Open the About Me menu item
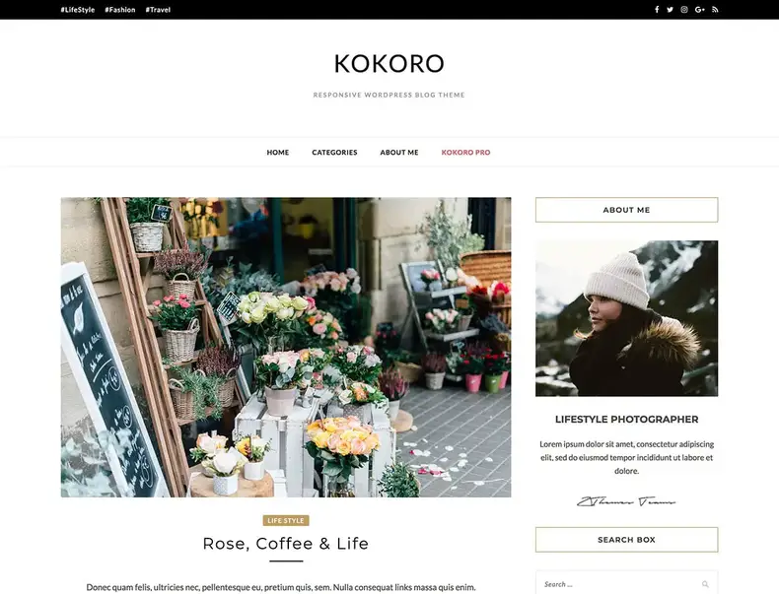The height and width of the screenshot is (594, 779). click(399, 153)
